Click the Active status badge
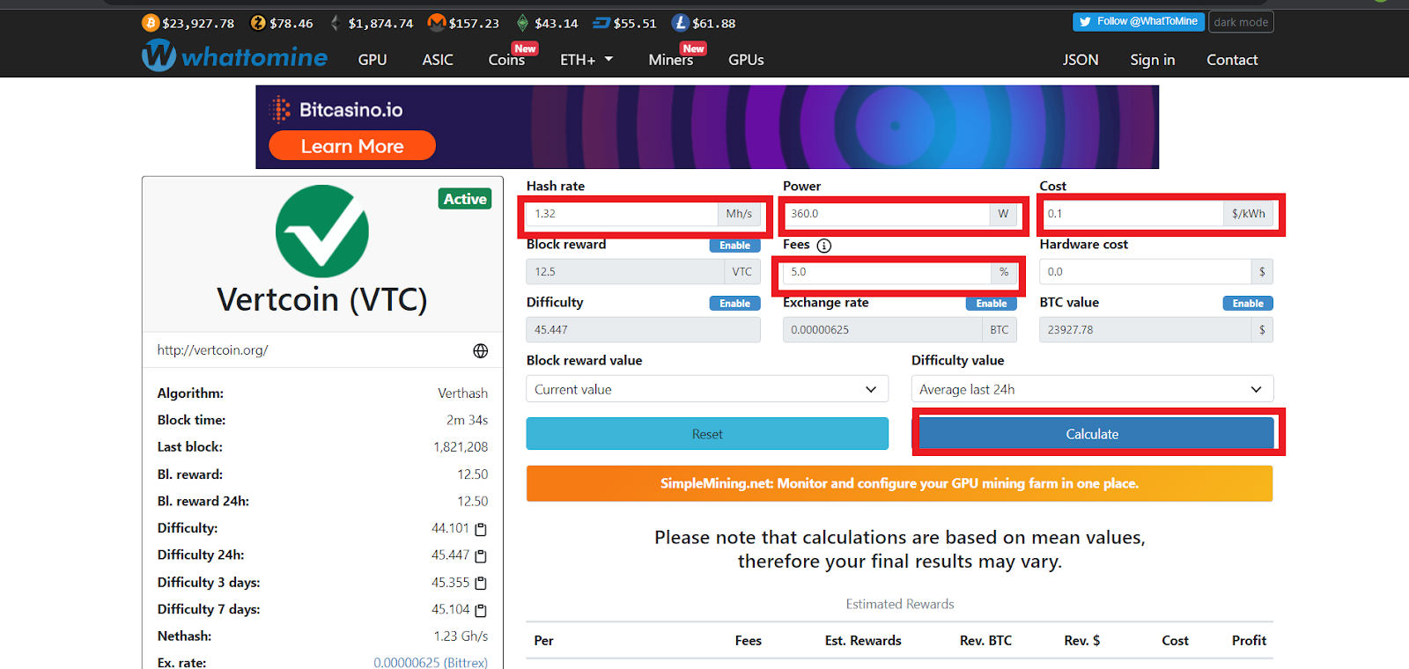 pyautogui.click(x=465, y=199)
